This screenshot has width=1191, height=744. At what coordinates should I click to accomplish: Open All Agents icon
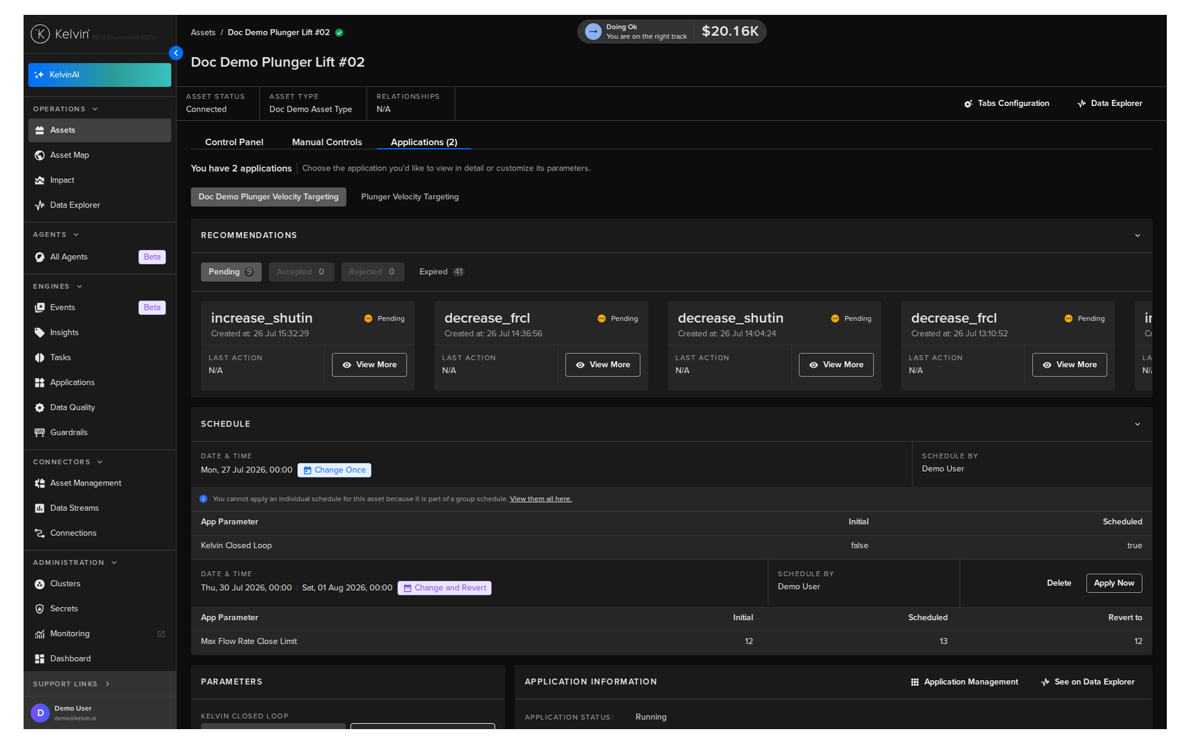40,257
